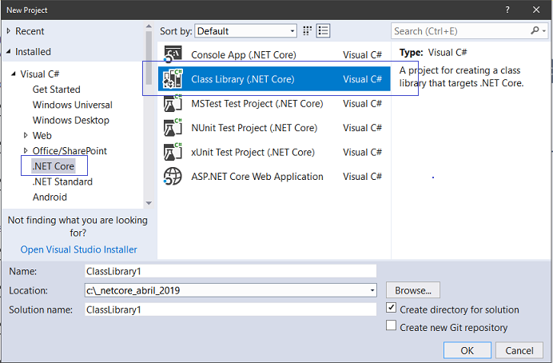The image size is (553, 363).
Task: Open the Location path dropdown arrow
Action: click(372, 290)
